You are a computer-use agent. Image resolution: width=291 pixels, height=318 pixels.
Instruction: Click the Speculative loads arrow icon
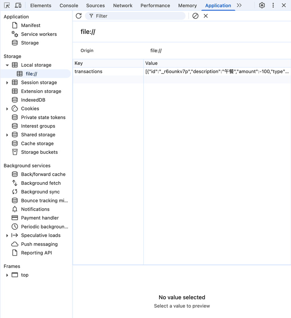pos(15,235)
